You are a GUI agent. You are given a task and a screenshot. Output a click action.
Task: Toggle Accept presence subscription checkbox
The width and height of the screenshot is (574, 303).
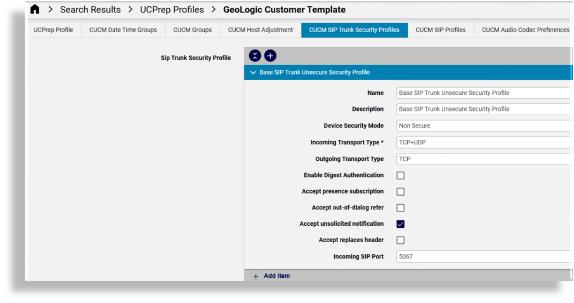click(x=400, y=192)
